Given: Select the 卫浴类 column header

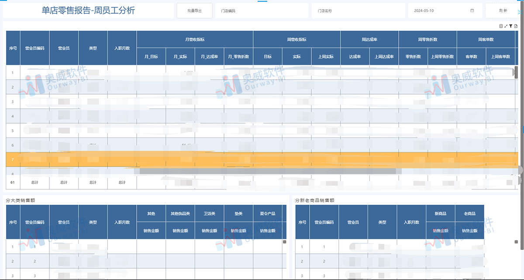Looking at the screenshot, I should (209, 214).
